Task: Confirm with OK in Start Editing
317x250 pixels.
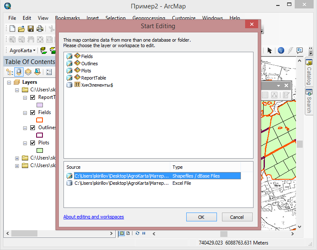Action: point(201,217)
